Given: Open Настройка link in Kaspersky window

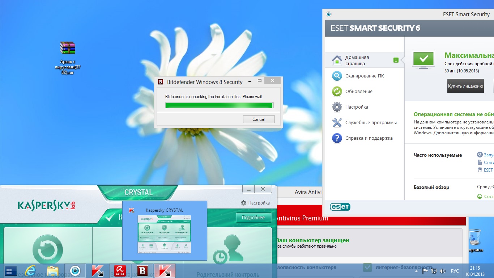Looking at the screenshot, I should (x=259, y=203).
